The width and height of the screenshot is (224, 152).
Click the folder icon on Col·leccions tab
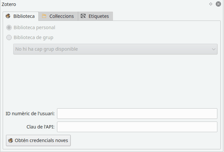44,16
